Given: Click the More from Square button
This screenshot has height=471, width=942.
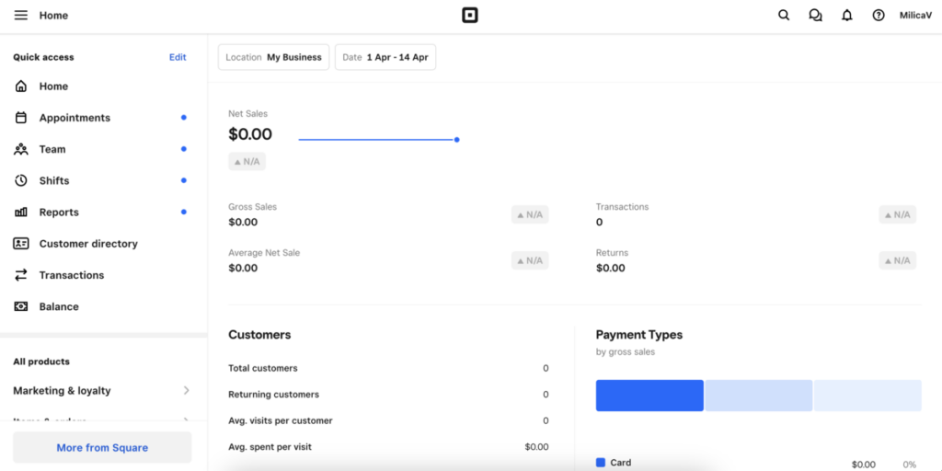Looking at the screenshot, I should tap(102, 448).
